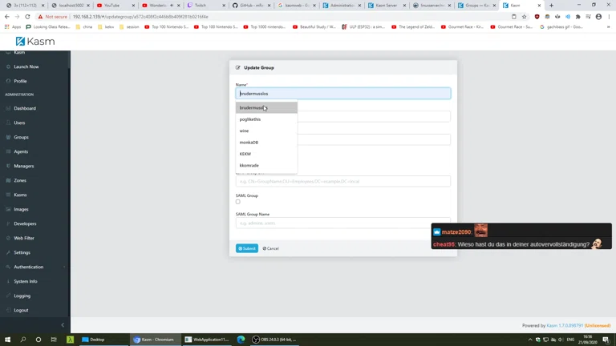Switch to the localhost:5002 tab
The width and height of the screenshot is (616, 346).
point(71,6)
